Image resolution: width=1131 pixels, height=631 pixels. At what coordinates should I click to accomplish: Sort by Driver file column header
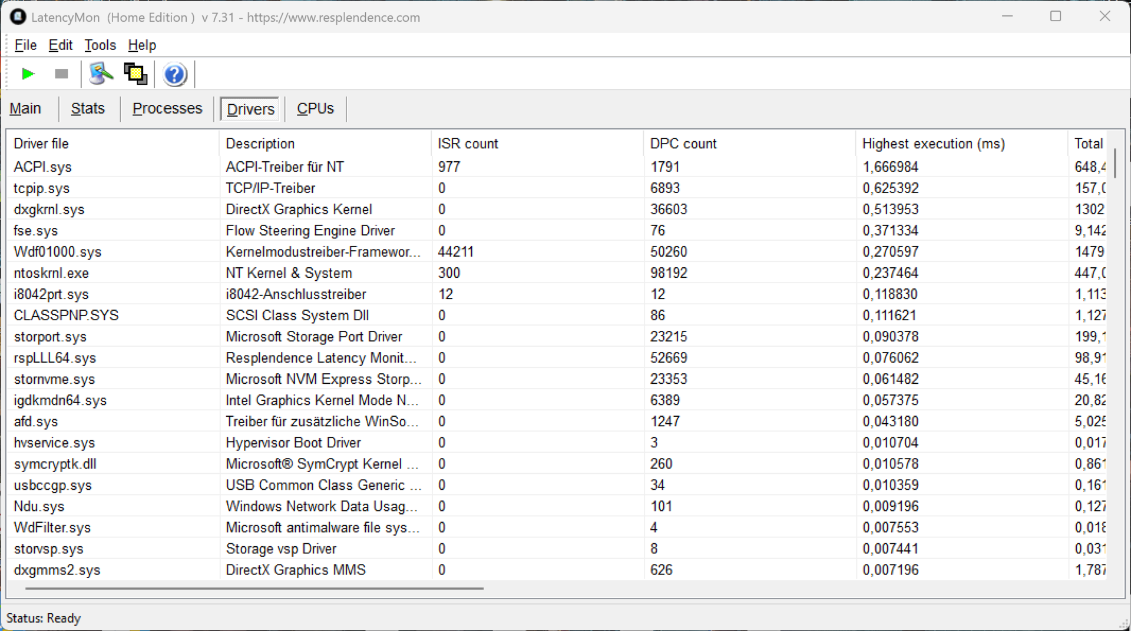pos(113,144)
